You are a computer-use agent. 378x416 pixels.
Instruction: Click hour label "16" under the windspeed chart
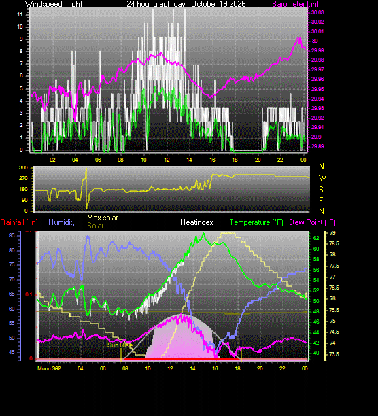212,160
